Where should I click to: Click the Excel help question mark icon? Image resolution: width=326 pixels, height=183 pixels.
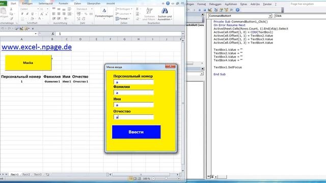(x=168, y=4)
